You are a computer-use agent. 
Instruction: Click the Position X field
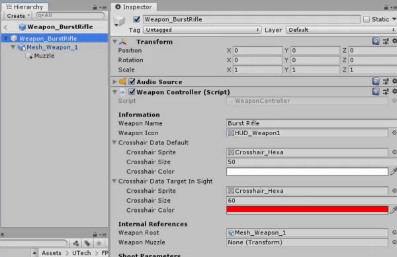[x=257, y=50]
